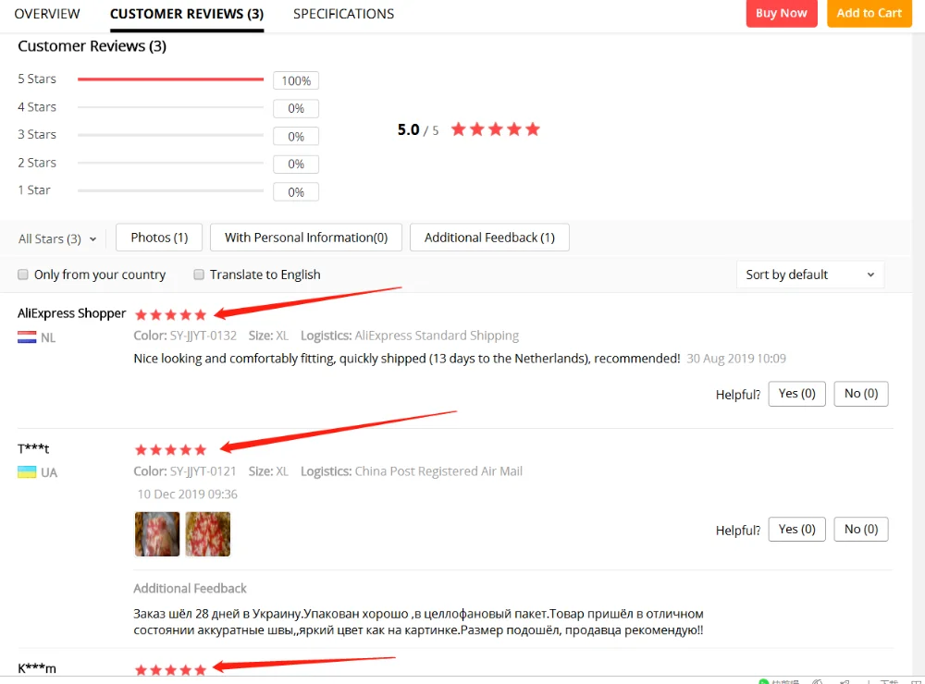Click the overall five-star rating next to 5.0
Screen dimensions: 925x684
496,129
